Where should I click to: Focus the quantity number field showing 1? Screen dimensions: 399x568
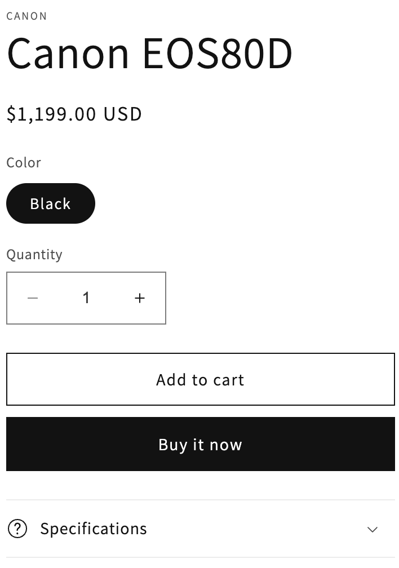86,298
